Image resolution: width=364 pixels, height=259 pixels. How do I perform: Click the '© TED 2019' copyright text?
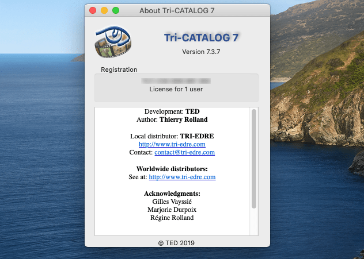(x=176, y=243)
